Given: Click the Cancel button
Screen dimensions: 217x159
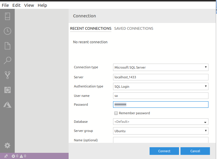Looking at the screenshot, I should pos(195,151).
